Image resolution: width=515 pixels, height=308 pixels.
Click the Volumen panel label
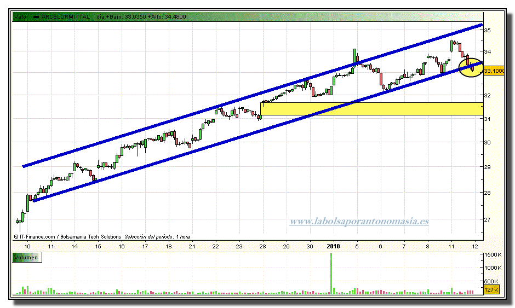tap(26, 256)
